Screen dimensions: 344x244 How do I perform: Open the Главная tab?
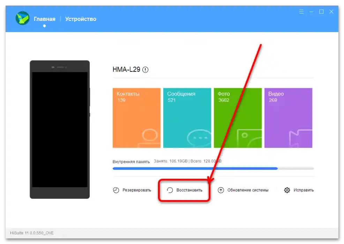coord(45,19)
